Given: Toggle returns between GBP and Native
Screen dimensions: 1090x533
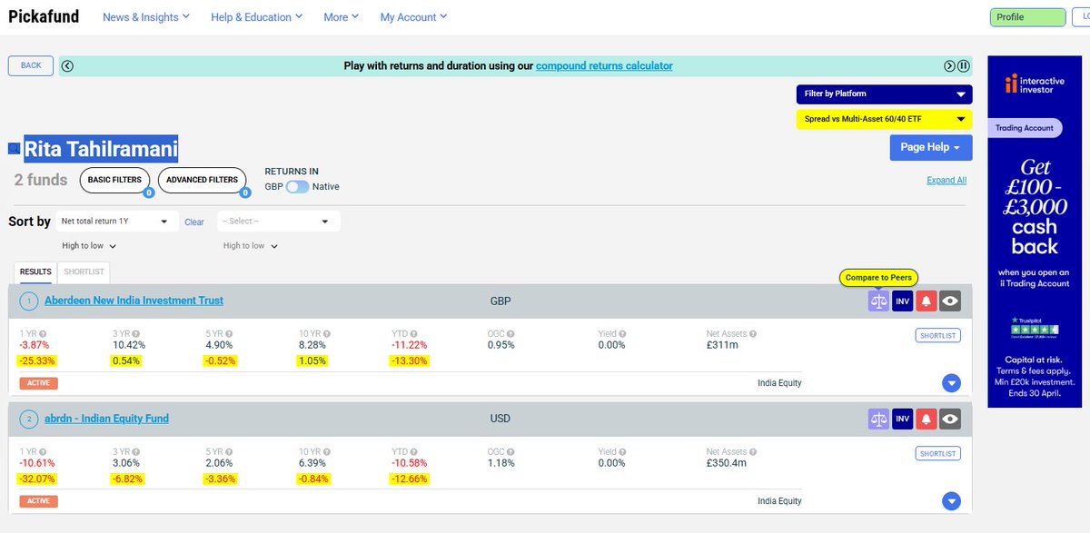Looking at the screenshot, I should pos(297,186).
